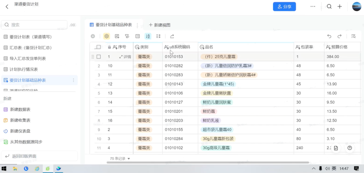Open the find-in-table search icon
The height and width of the screenshot is (173, 364).
click(x=353, y=36)
